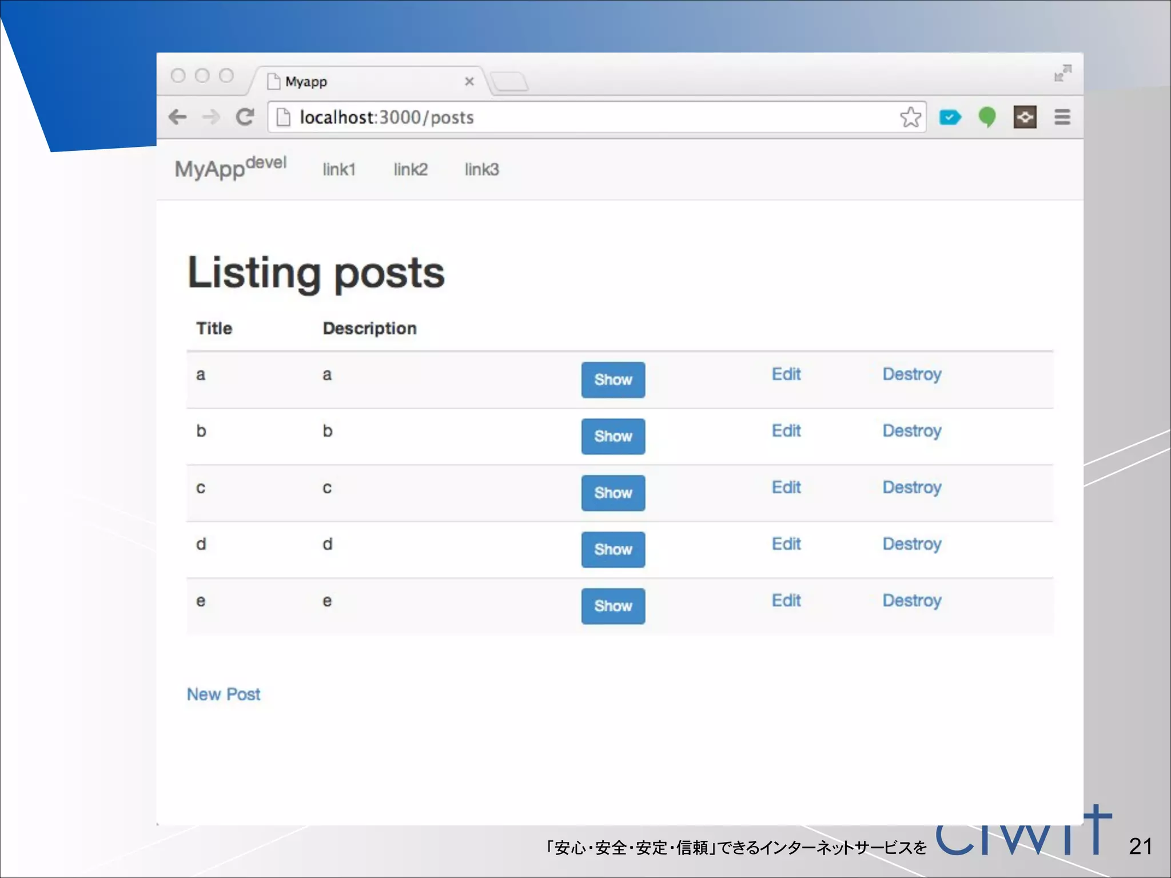Open the green balloon extension icon
This screenshot has width=1171, height=878.
[987, 117]
